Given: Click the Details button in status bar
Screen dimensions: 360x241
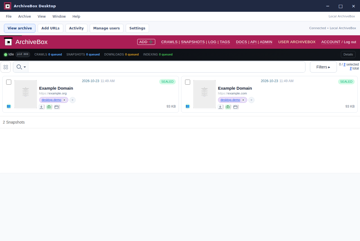Looking at the screenshot, I should (x=348, y=55).
